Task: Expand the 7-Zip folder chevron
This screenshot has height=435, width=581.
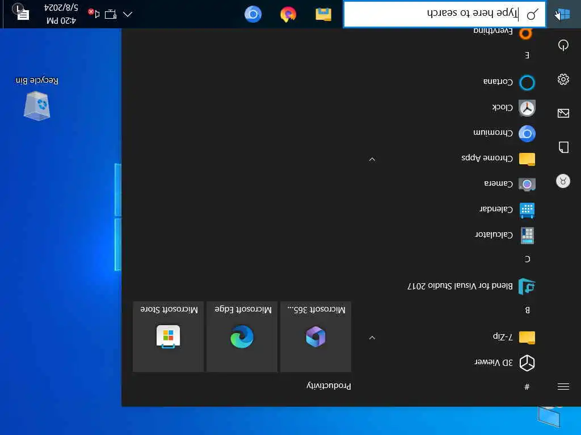Action: pyautogui.click(x=372, y=338)
